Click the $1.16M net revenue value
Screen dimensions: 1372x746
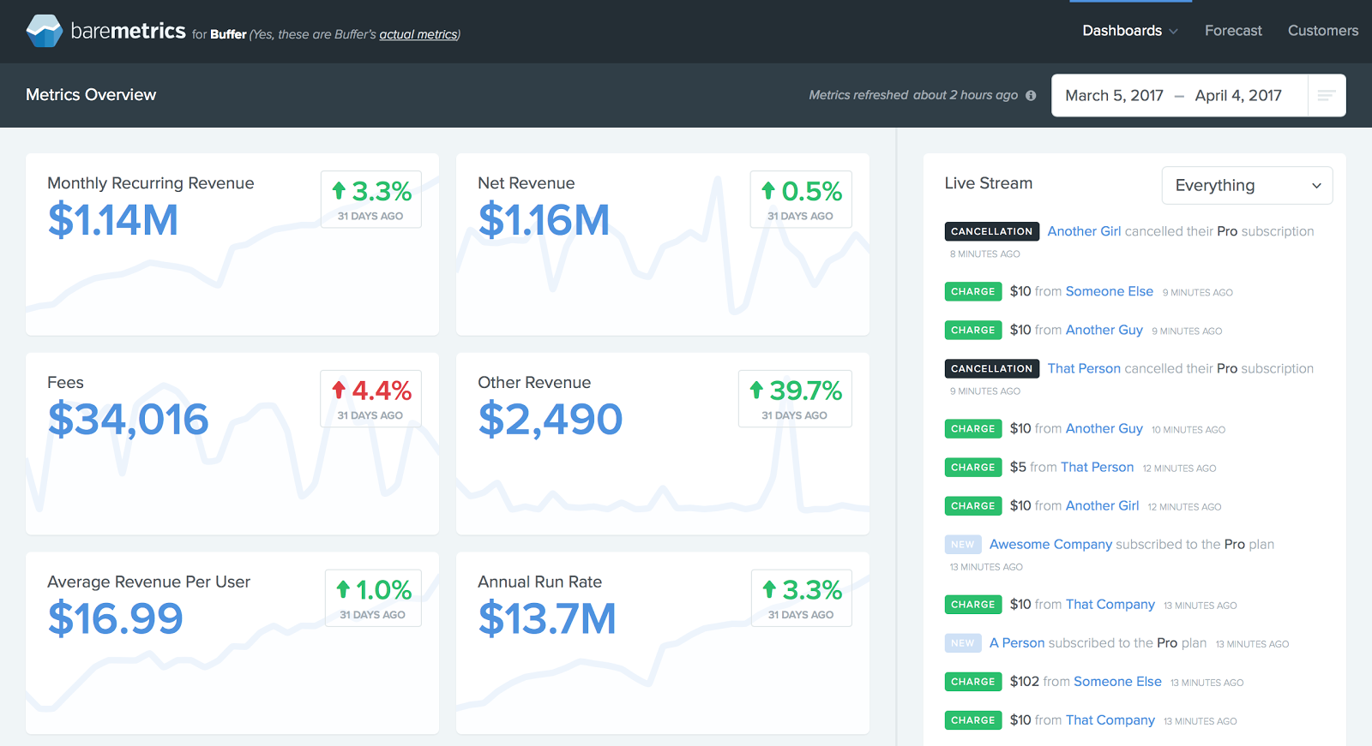click(544, 220)
